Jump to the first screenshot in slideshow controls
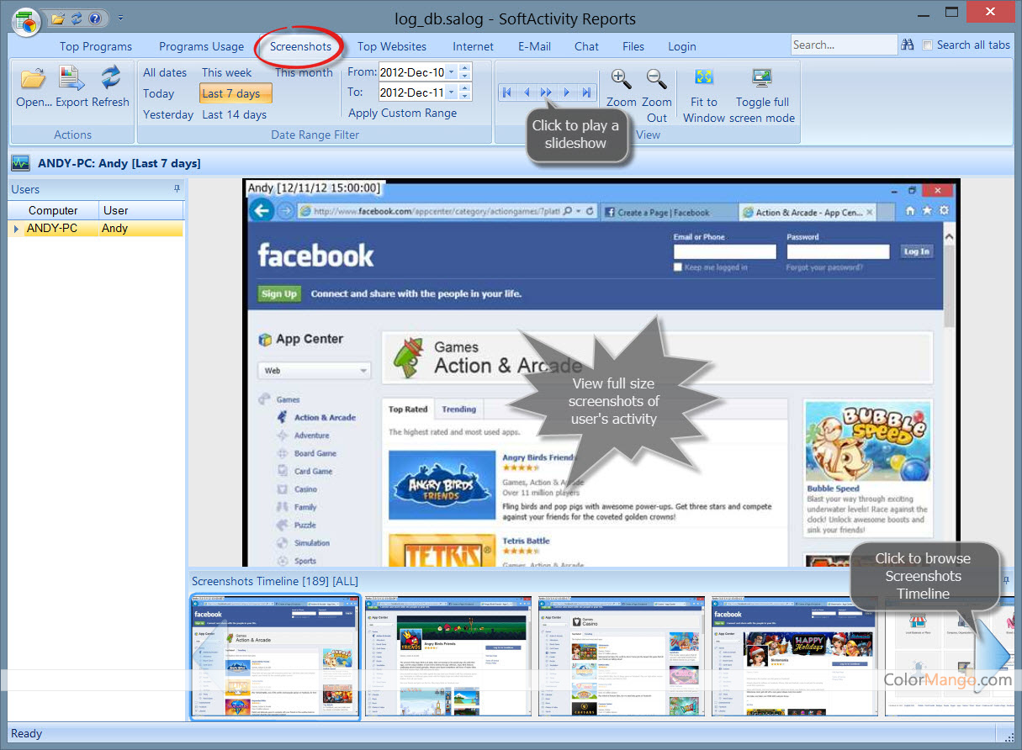Viewport: 1022px width, 750px height. pyautogui.click(x=507, y=92)
